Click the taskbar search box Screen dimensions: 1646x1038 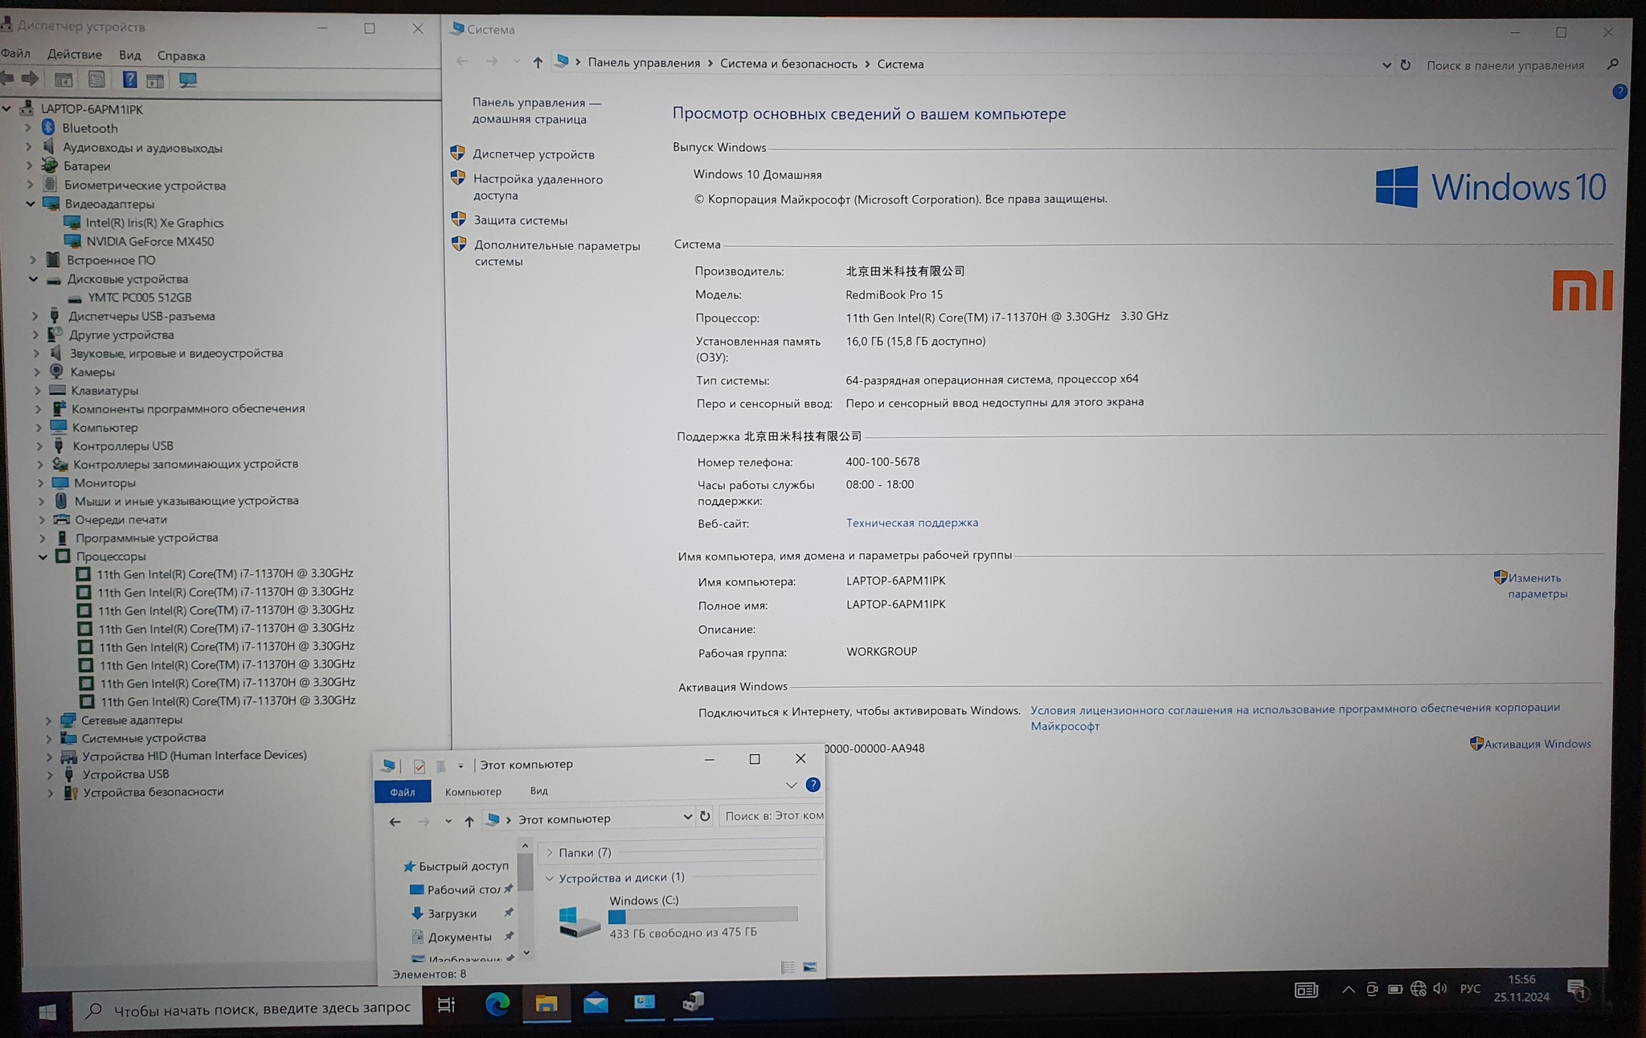point(249,1008)
